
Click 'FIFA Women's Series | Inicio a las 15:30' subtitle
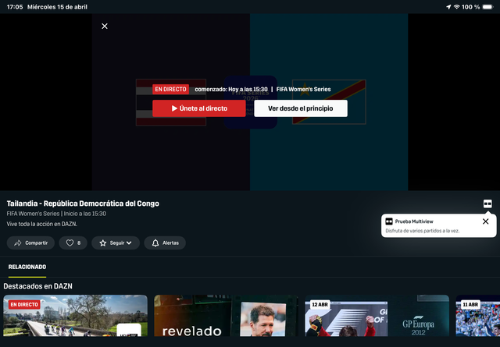click(x=56, y=214)
